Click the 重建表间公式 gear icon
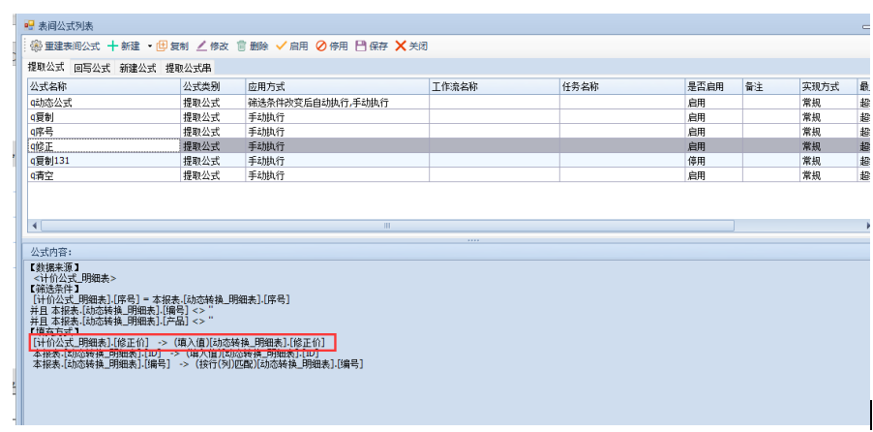Screen dimensions: 873x432 (37, 46)
